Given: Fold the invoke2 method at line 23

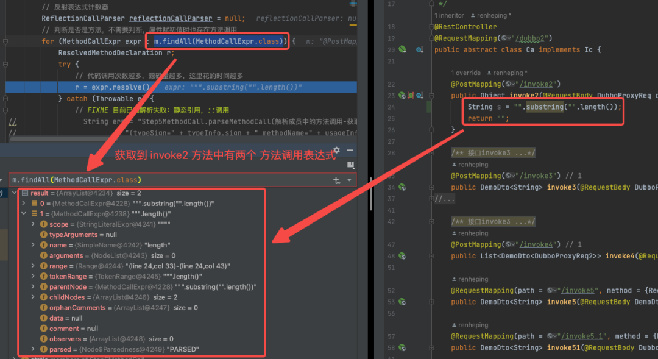Looking at the screenshot, I should 431,95.
